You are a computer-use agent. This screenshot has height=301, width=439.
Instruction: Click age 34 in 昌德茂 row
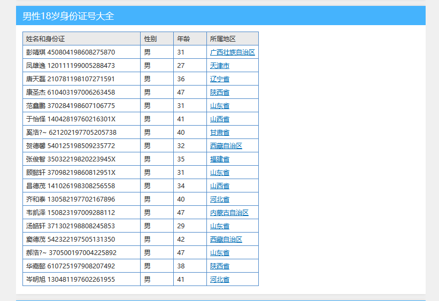(x=190, y=186)
